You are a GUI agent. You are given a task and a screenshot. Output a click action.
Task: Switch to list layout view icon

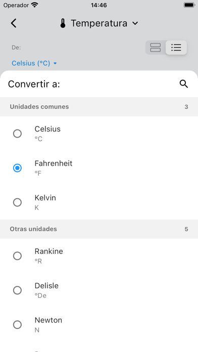tap(176, 48)
